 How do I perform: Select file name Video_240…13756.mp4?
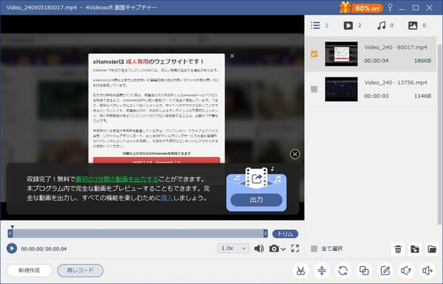click(x=396, y=83)
